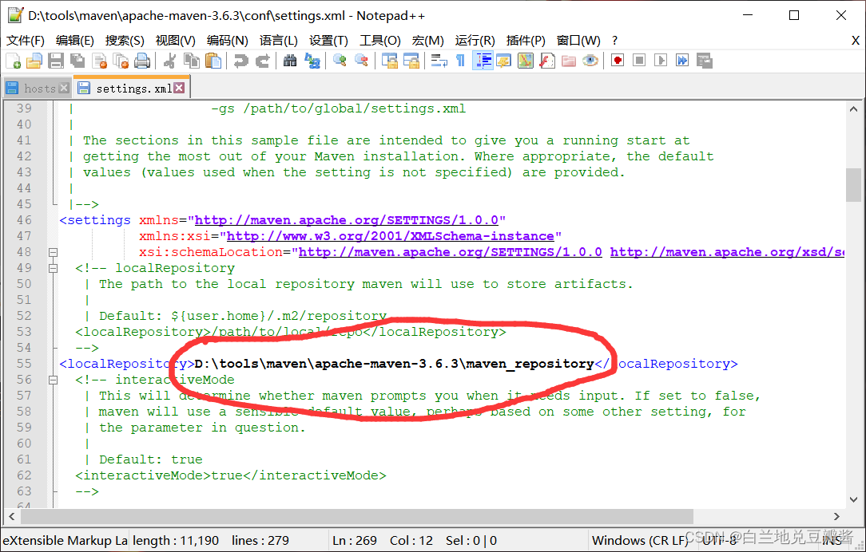Viewport: 866px width, 552px height.
Task: Toggle file monitoring with the eye icon
Action: (590, 61)
